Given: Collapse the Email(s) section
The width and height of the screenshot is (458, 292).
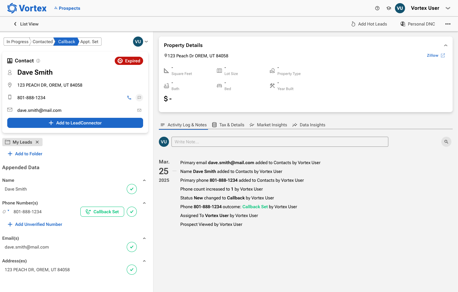Looking at the screenshot, I should click(x=144, y=238).
